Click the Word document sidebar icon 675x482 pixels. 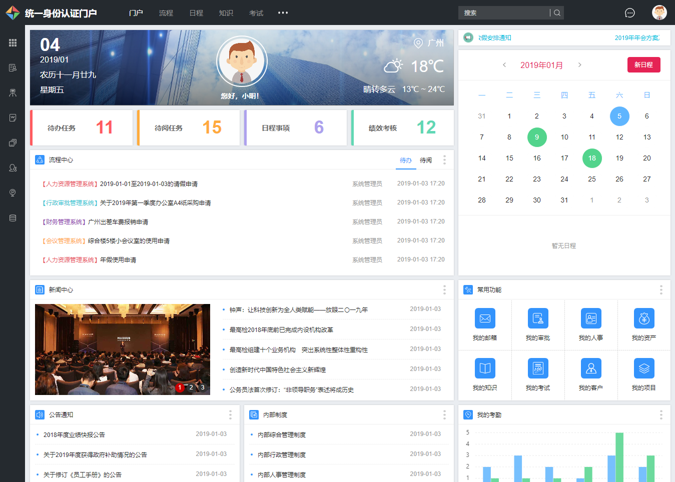(13, 117)
